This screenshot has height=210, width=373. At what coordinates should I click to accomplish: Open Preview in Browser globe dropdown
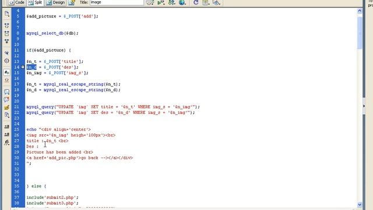[182, 2]
